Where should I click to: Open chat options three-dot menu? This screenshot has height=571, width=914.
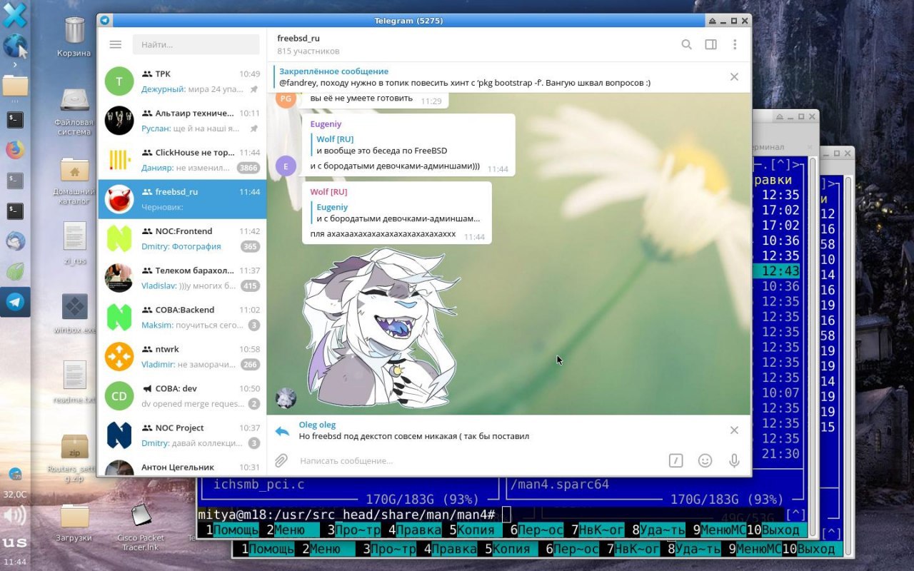coord(734,44)
